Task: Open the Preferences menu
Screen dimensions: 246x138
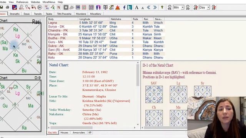Action: (22, 2)
